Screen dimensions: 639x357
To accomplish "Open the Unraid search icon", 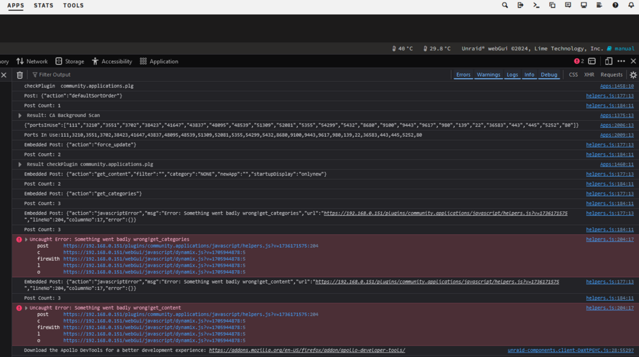I will (505, 5).
